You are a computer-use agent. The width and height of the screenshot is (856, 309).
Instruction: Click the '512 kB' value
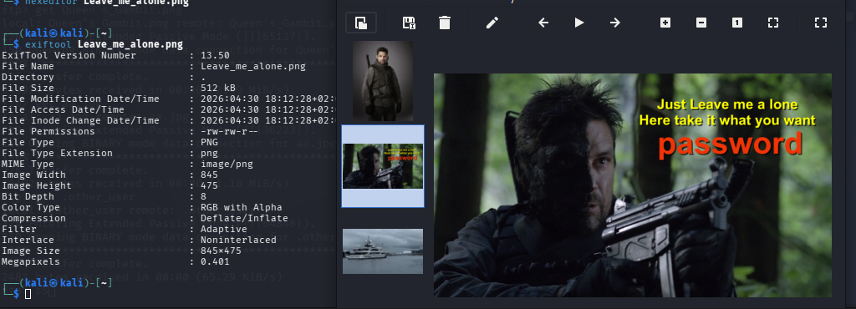(217, 89)
